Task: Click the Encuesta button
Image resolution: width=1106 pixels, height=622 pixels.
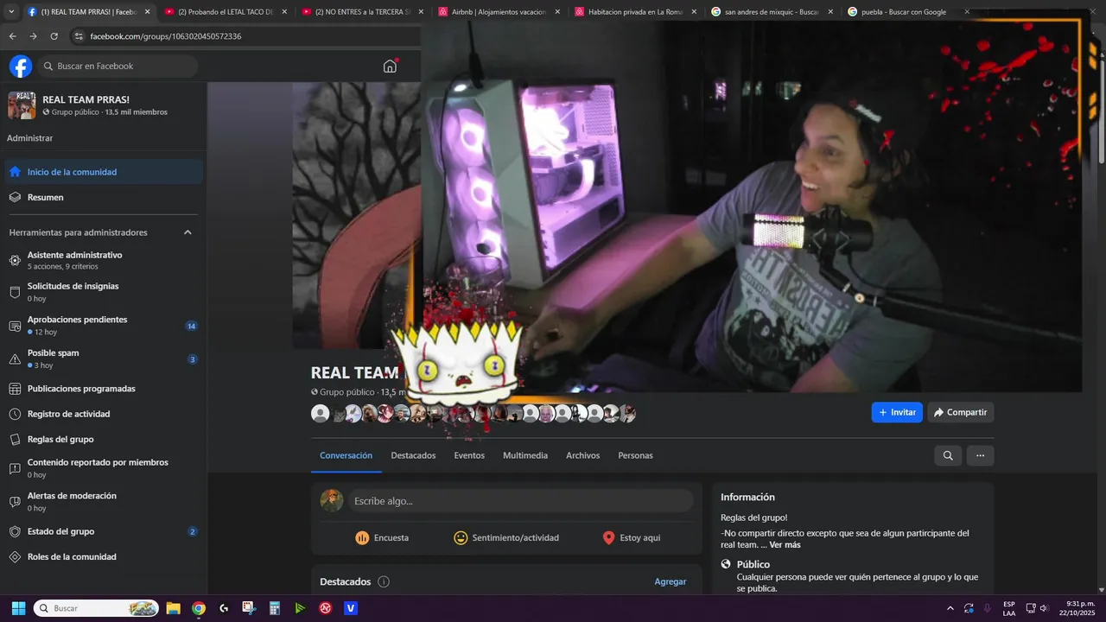Action: point(382,537)
